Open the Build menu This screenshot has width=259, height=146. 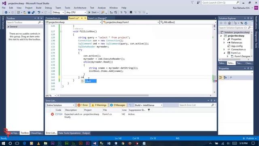tap(38, 8)
